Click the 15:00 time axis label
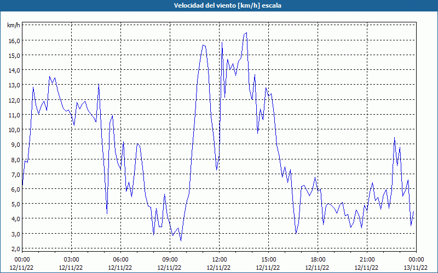The height and width of the screenshot is (273, 438). pyautogui.click(x=268, y=260)
